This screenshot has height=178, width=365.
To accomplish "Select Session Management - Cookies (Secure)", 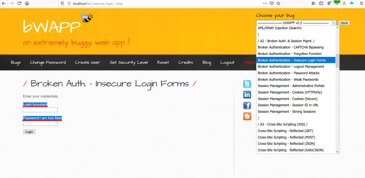I will pyautogui.click(x=296, y=99).
